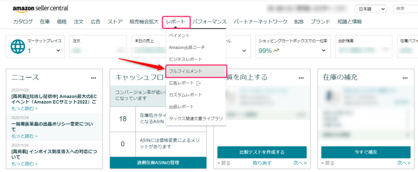The height and width of the screenshot is (172, 418).
Task: Open the パートナーネットワーク menu
Action: pos(260,22)
